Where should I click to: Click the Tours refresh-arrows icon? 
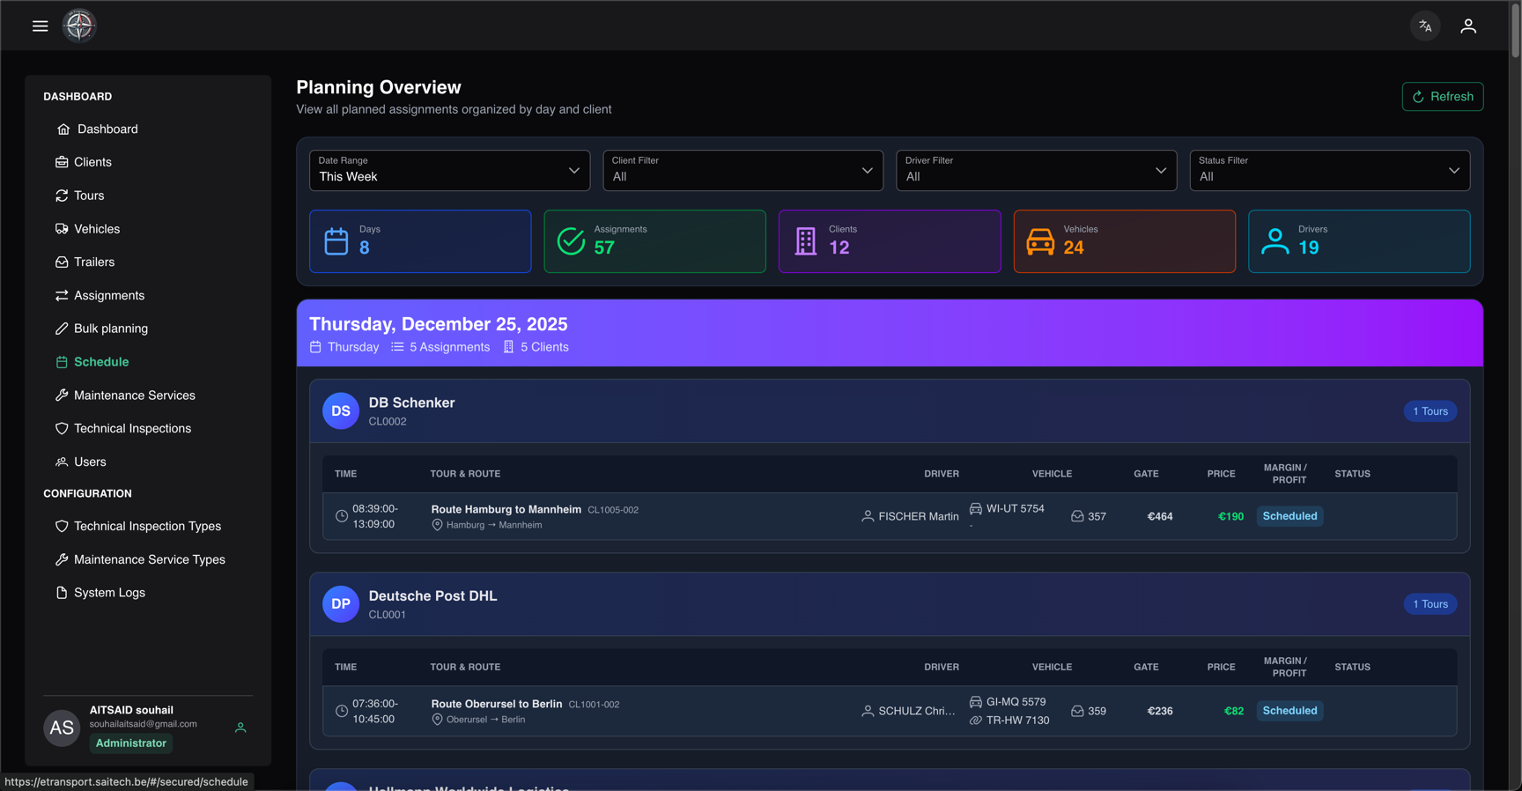[62, 196]
